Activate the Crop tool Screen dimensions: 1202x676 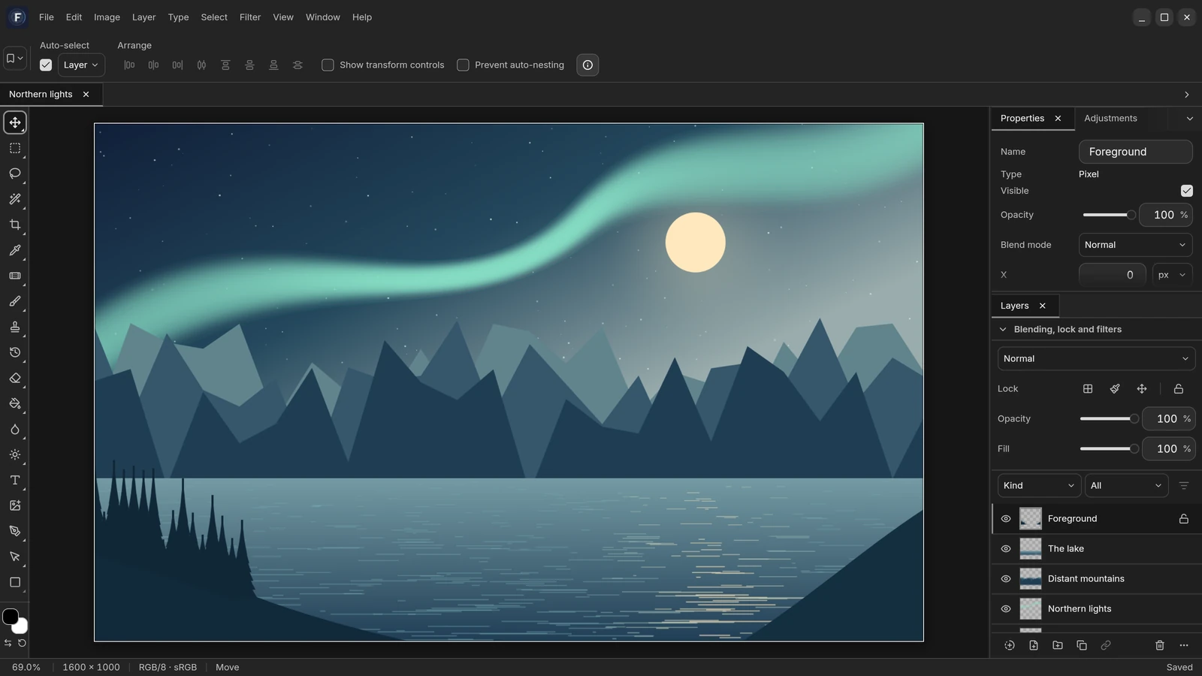pos(15,225)
